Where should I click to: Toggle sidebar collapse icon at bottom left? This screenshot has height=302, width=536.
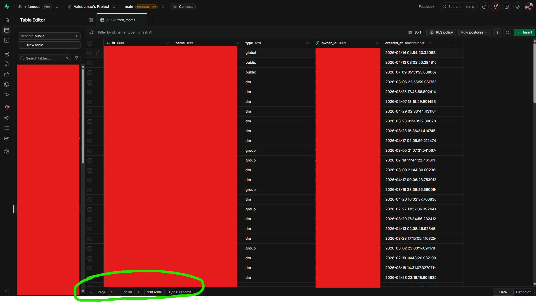[x=7, y=292]
